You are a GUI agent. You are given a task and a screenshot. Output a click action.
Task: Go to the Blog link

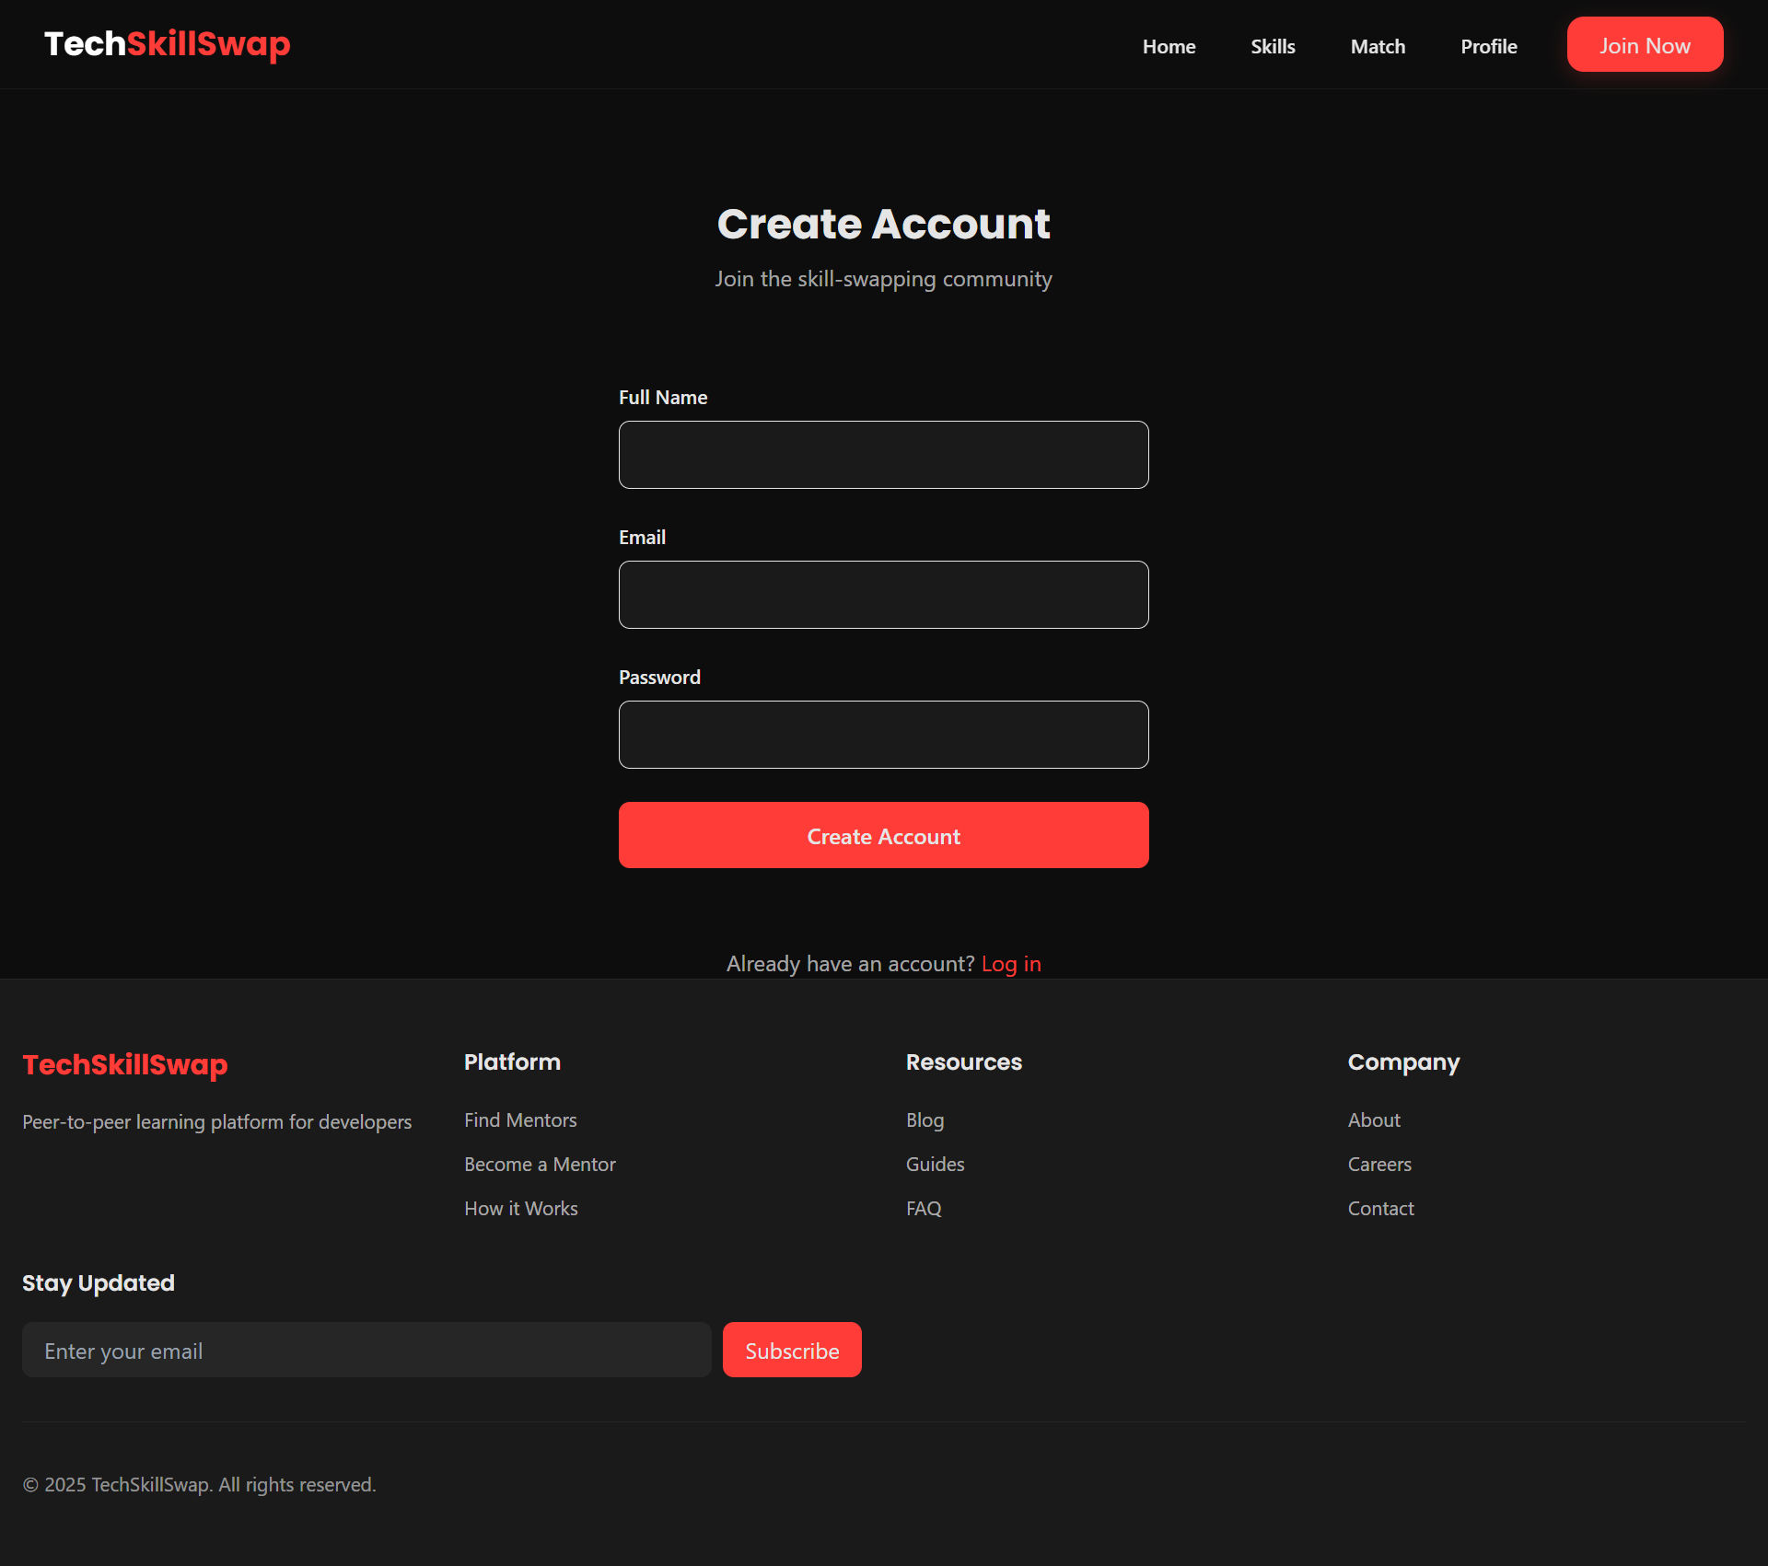[x=925, y=1120]
